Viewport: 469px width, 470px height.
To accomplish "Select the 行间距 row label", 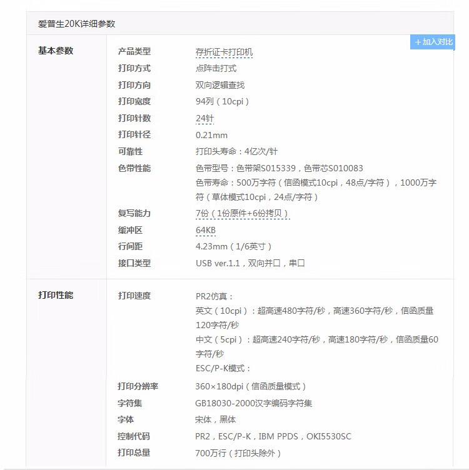I will (x=130, y=246).
